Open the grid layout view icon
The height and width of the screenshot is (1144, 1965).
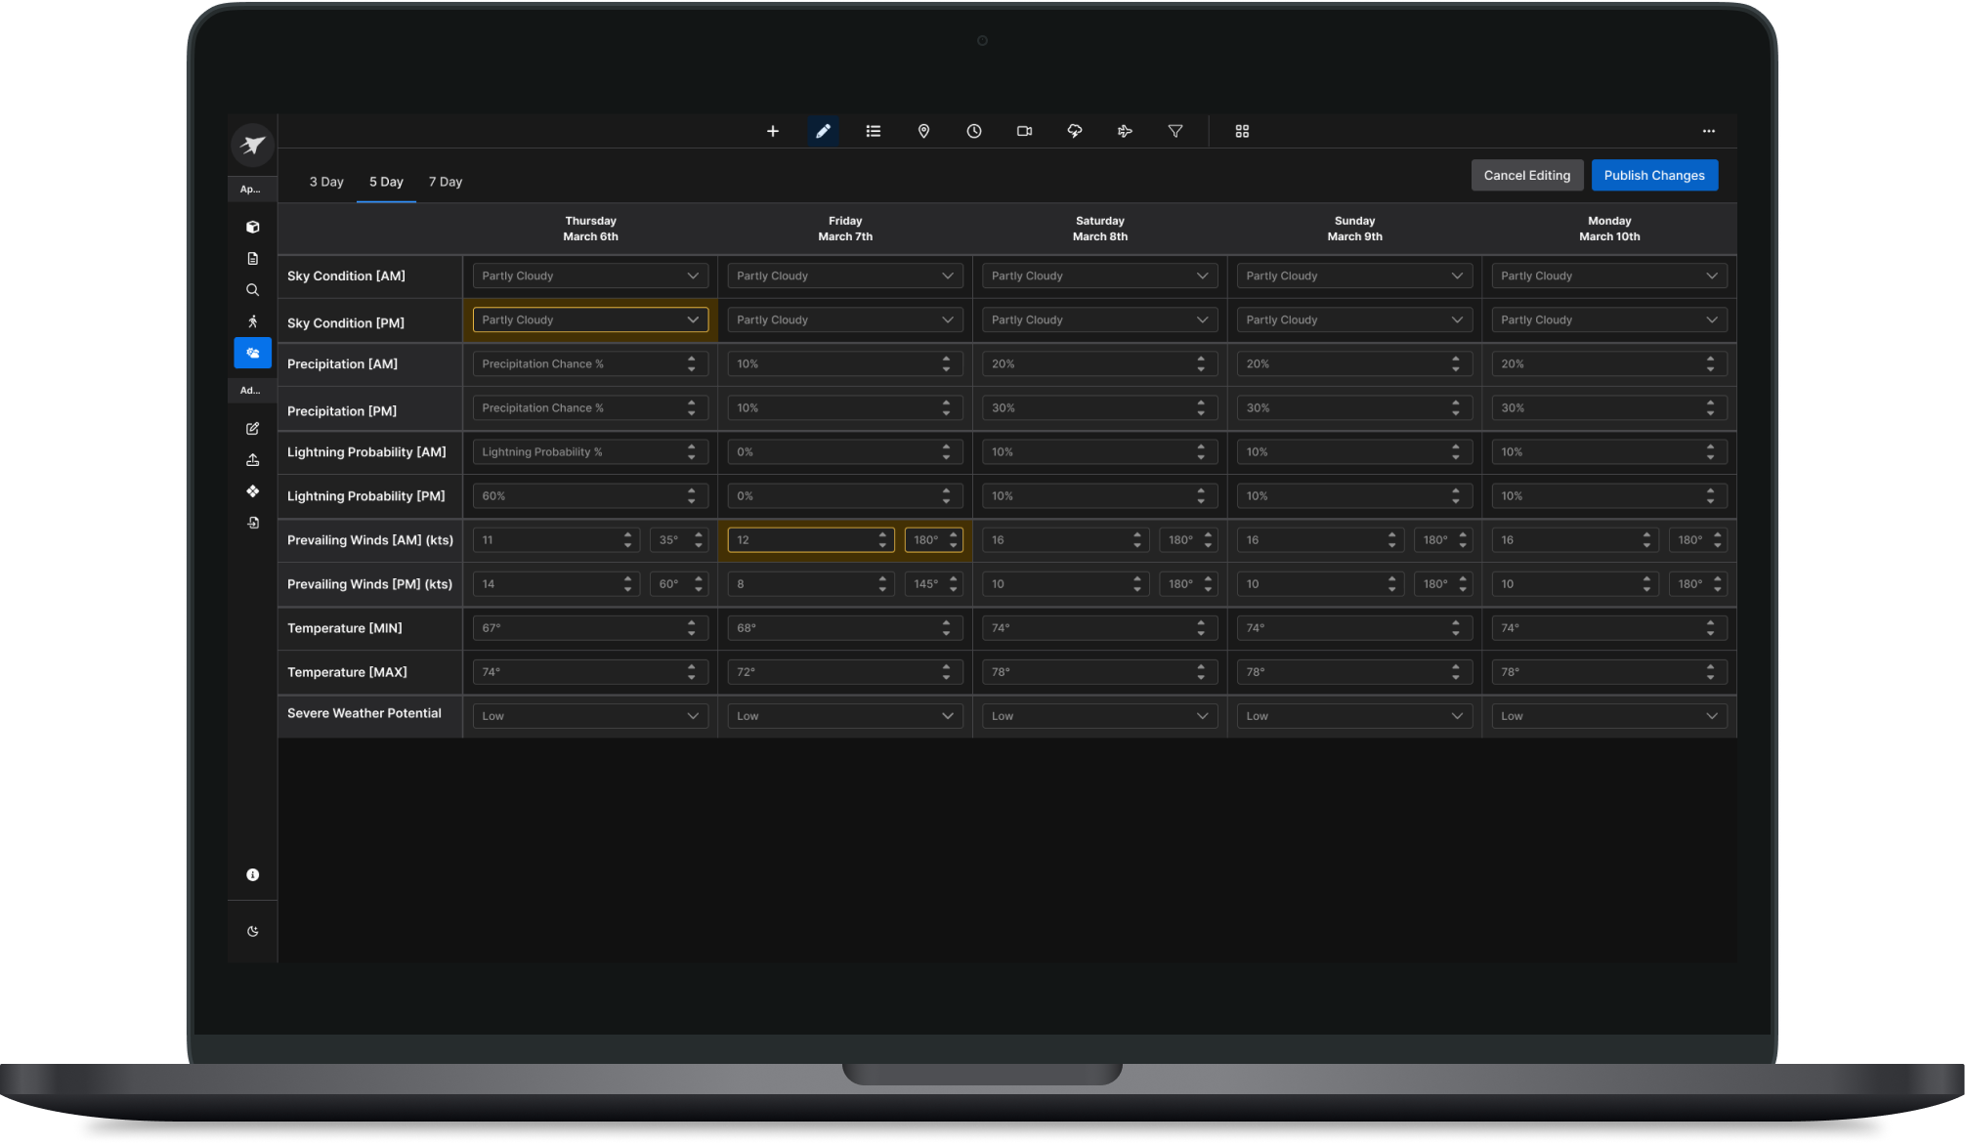click(1242, 131)
